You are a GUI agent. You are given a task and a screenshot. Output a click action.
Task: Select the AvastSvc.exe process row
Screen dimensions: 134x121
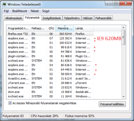(x=50, y=79)
